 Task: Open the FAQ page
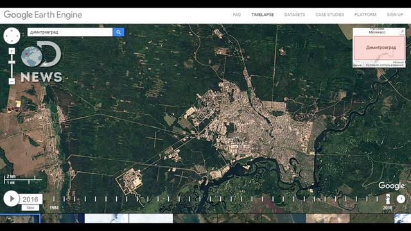click(x=237, y=15)
